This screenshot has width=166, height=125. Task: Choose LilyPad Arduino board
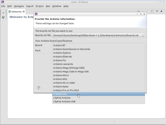[x=98, y=98]
